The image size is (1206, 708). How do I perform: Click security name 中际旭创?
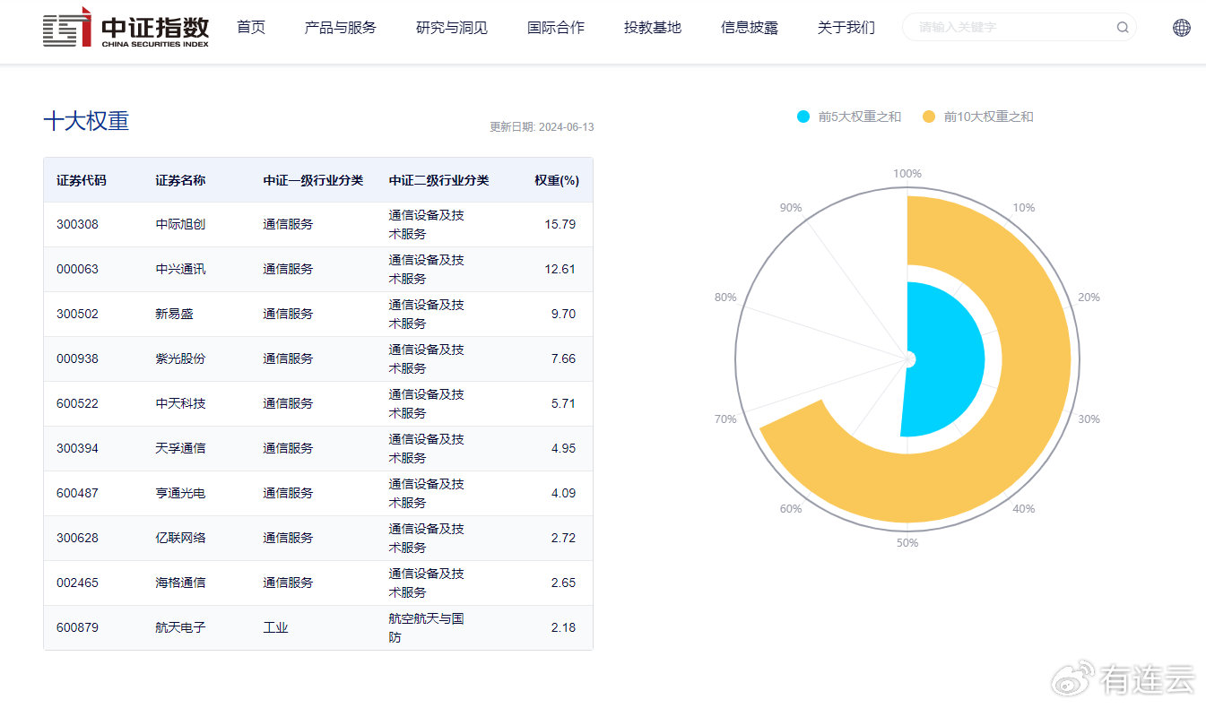180,224
